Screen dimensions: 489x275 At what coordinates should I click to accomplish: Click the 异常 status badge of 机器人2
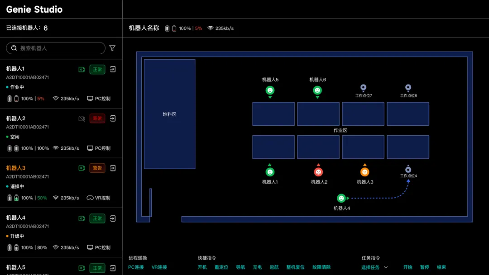[x=97, y=119]
